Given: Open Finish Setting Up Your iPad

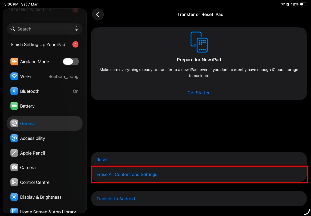Looking at the screenshot, I should pyautogui.click(x=38, y=44).
